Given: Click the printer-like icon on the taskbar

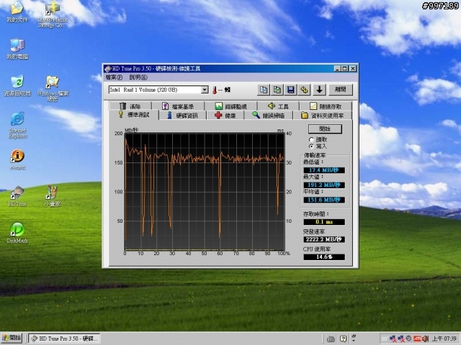Looking at the screenshot, I should pos(331,339).
